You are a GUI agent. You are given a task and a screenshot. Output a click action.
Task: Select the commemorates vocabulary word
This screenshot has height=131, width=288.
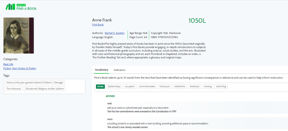(x=147, y=86)
